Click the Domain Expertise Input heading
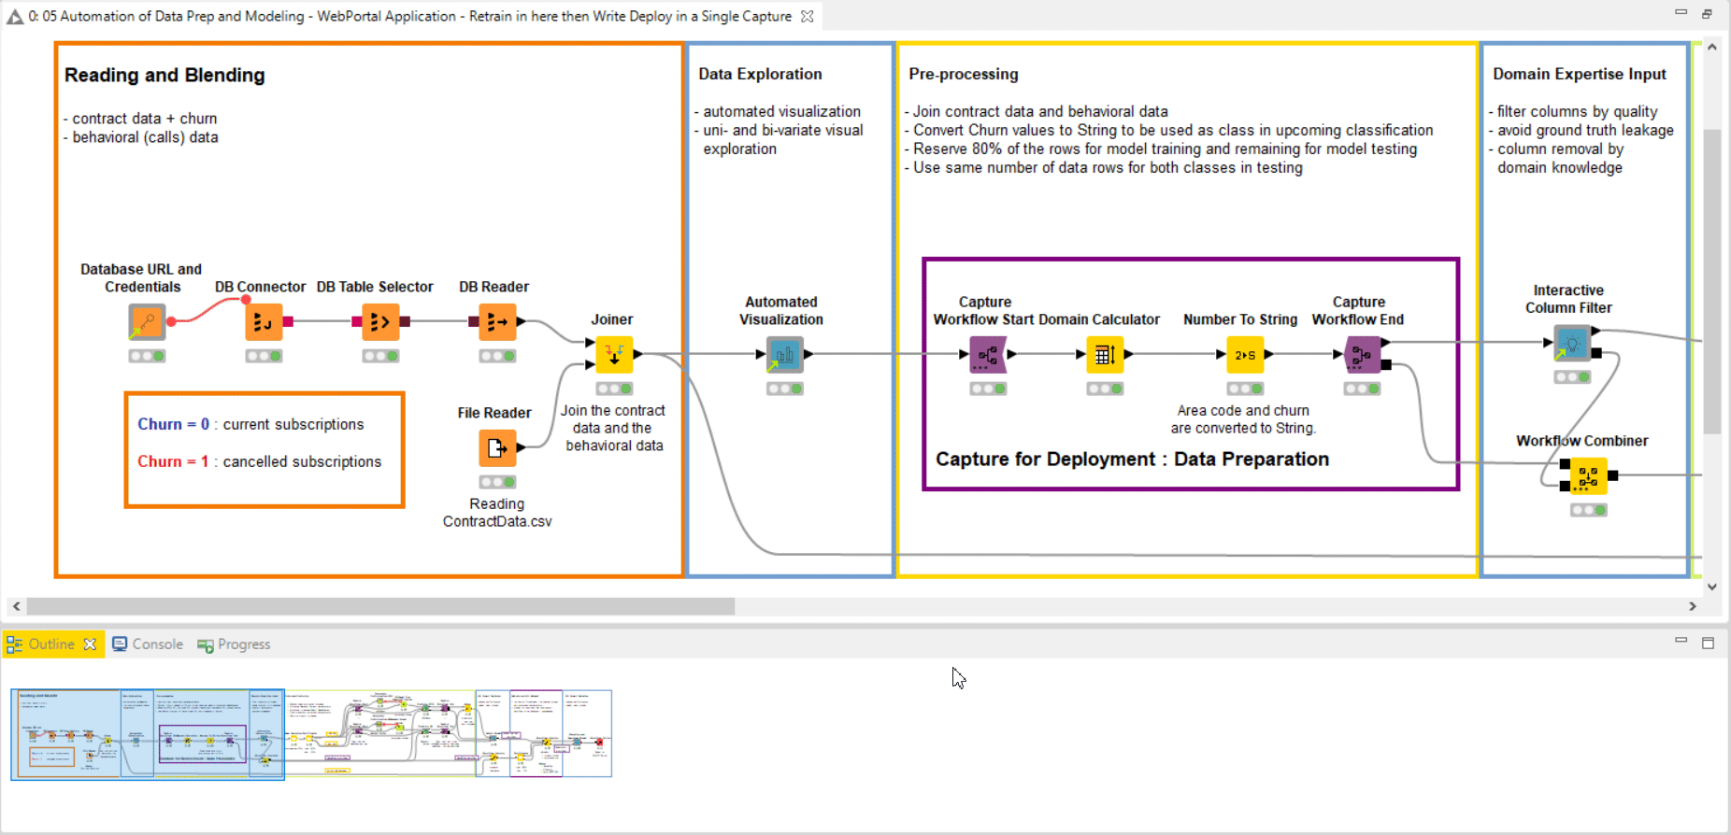Screen dimensions: 1731x835 [1580, 74]
